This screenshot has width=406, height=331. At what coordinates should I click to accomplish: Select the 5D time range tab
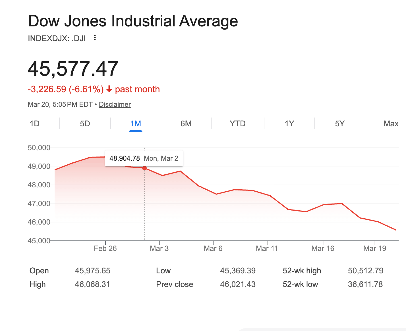click(x=85, y=124)
